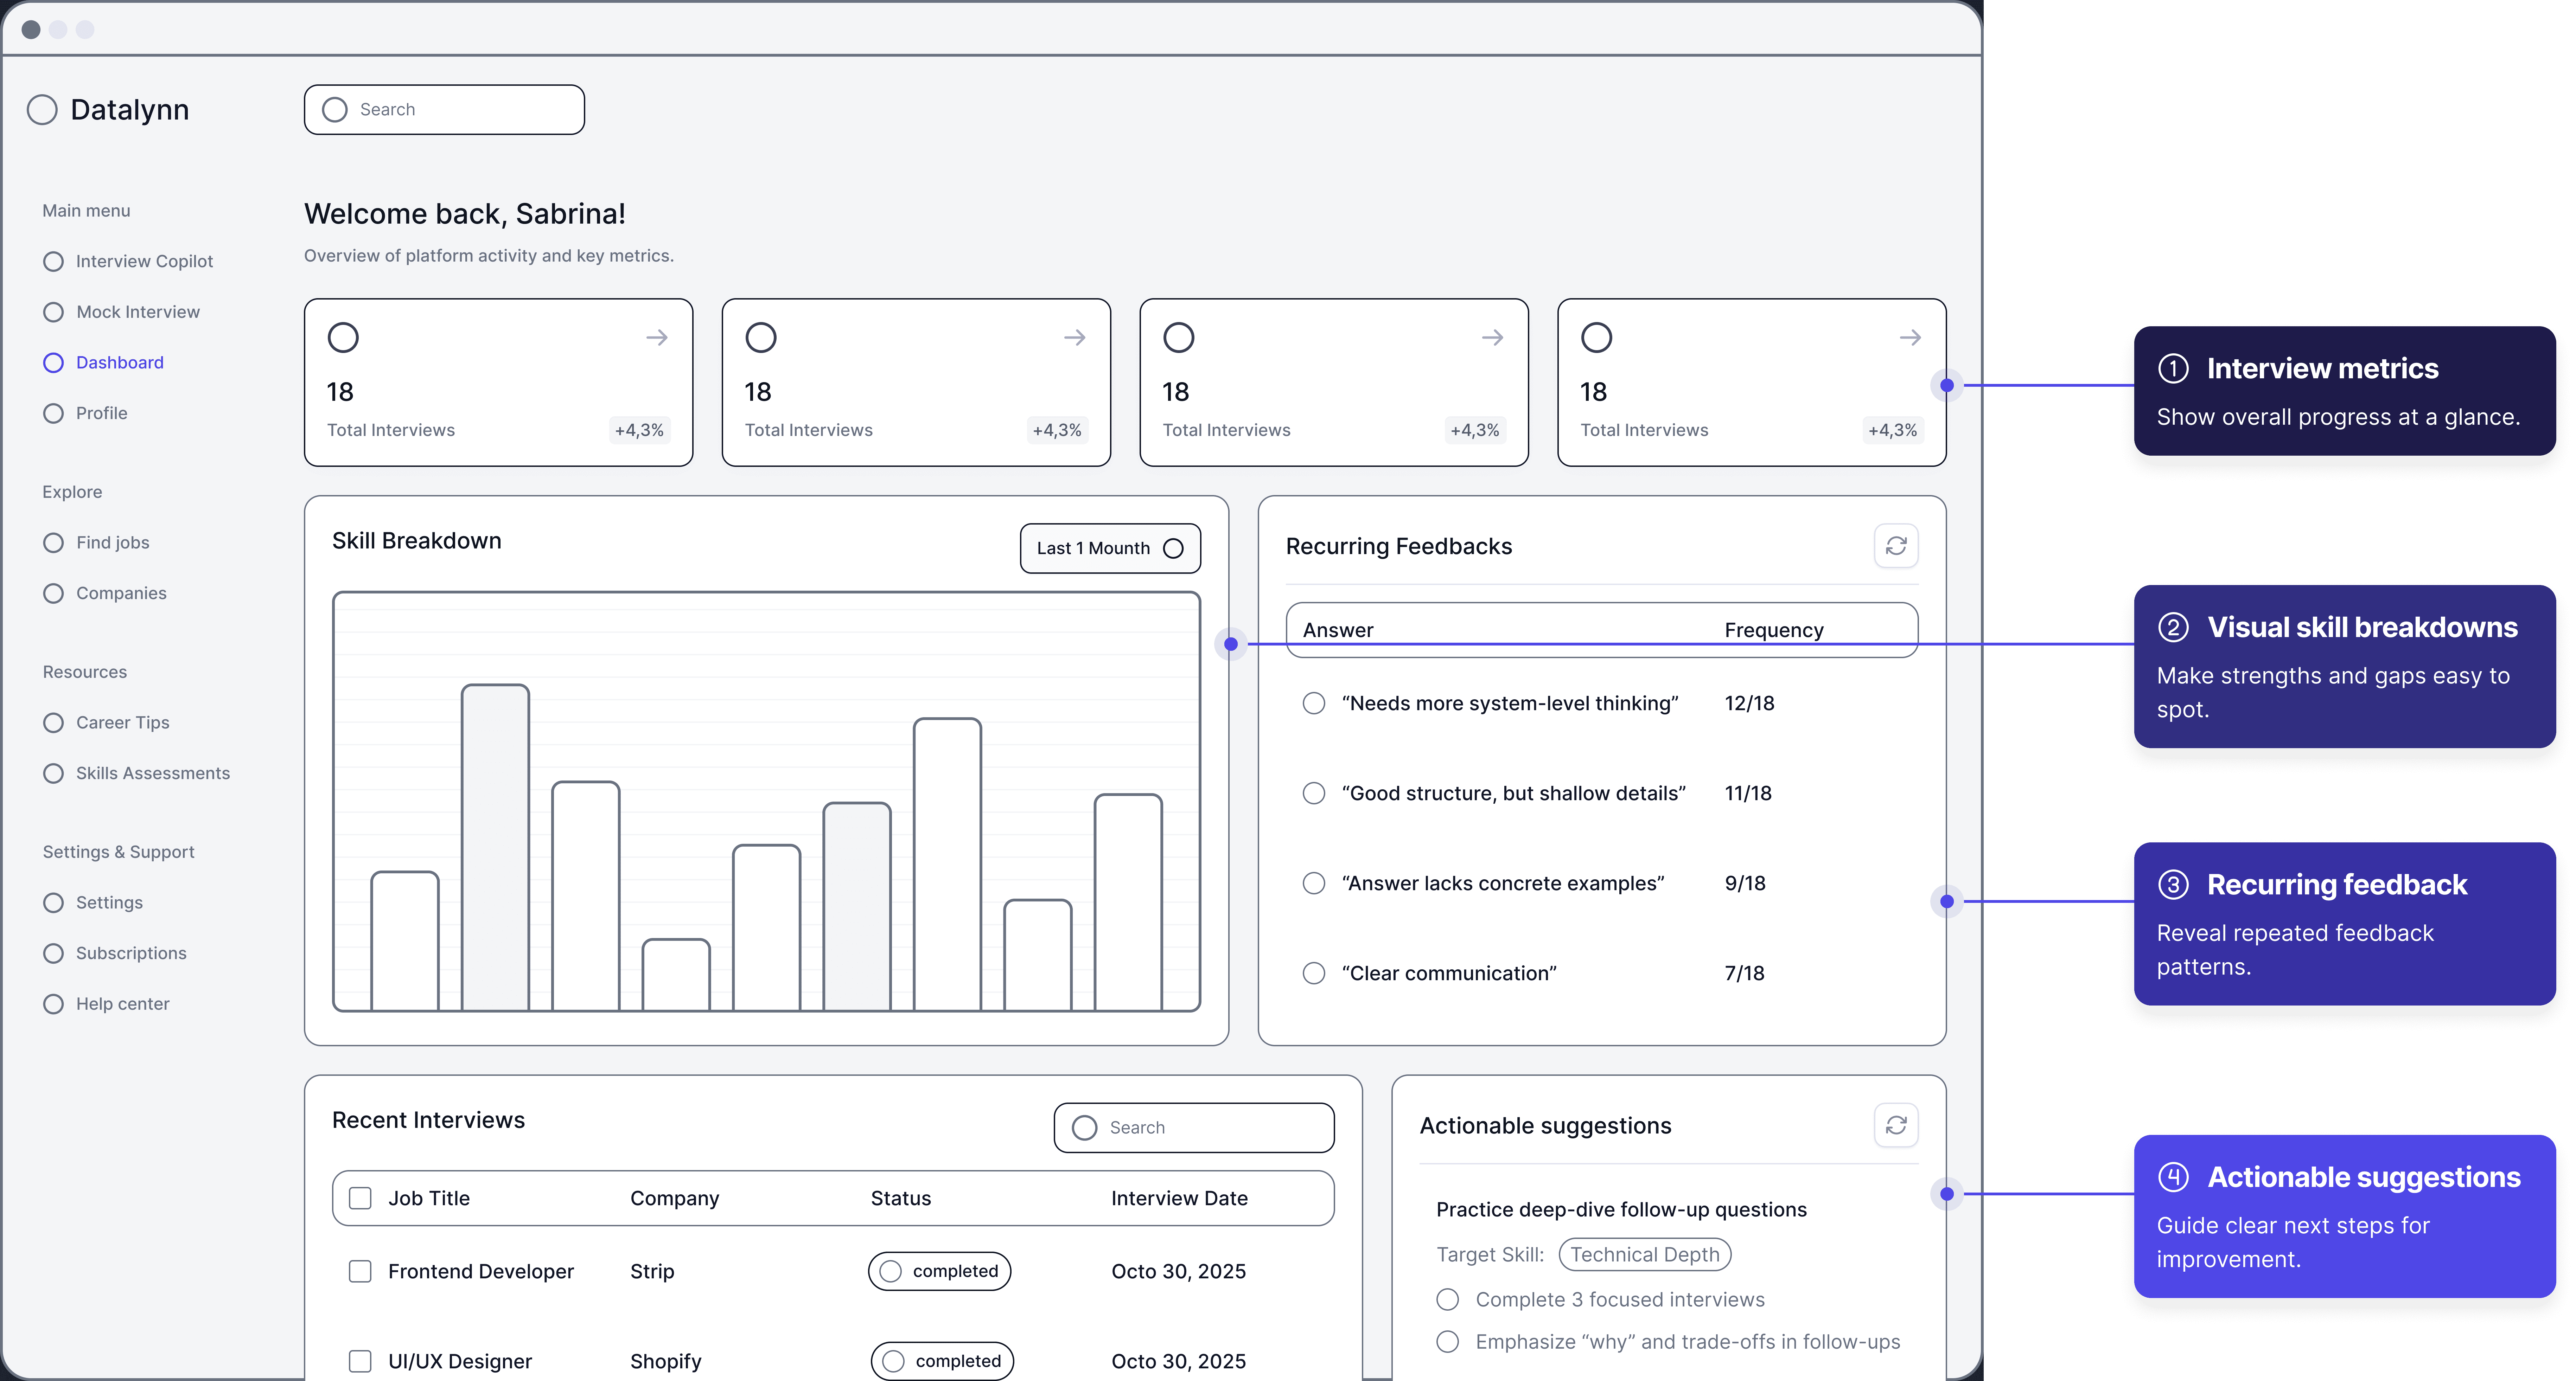Open Mock Interview in main menu
This screenshot has height=1381, width=2576.
pos(138,312)
